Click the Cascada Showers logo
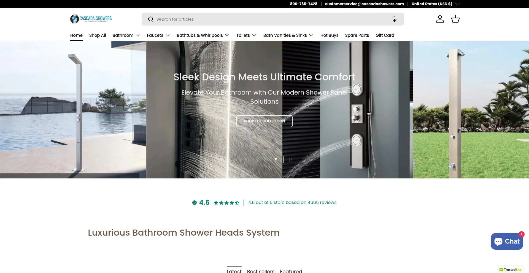 (x=91, y=19)
